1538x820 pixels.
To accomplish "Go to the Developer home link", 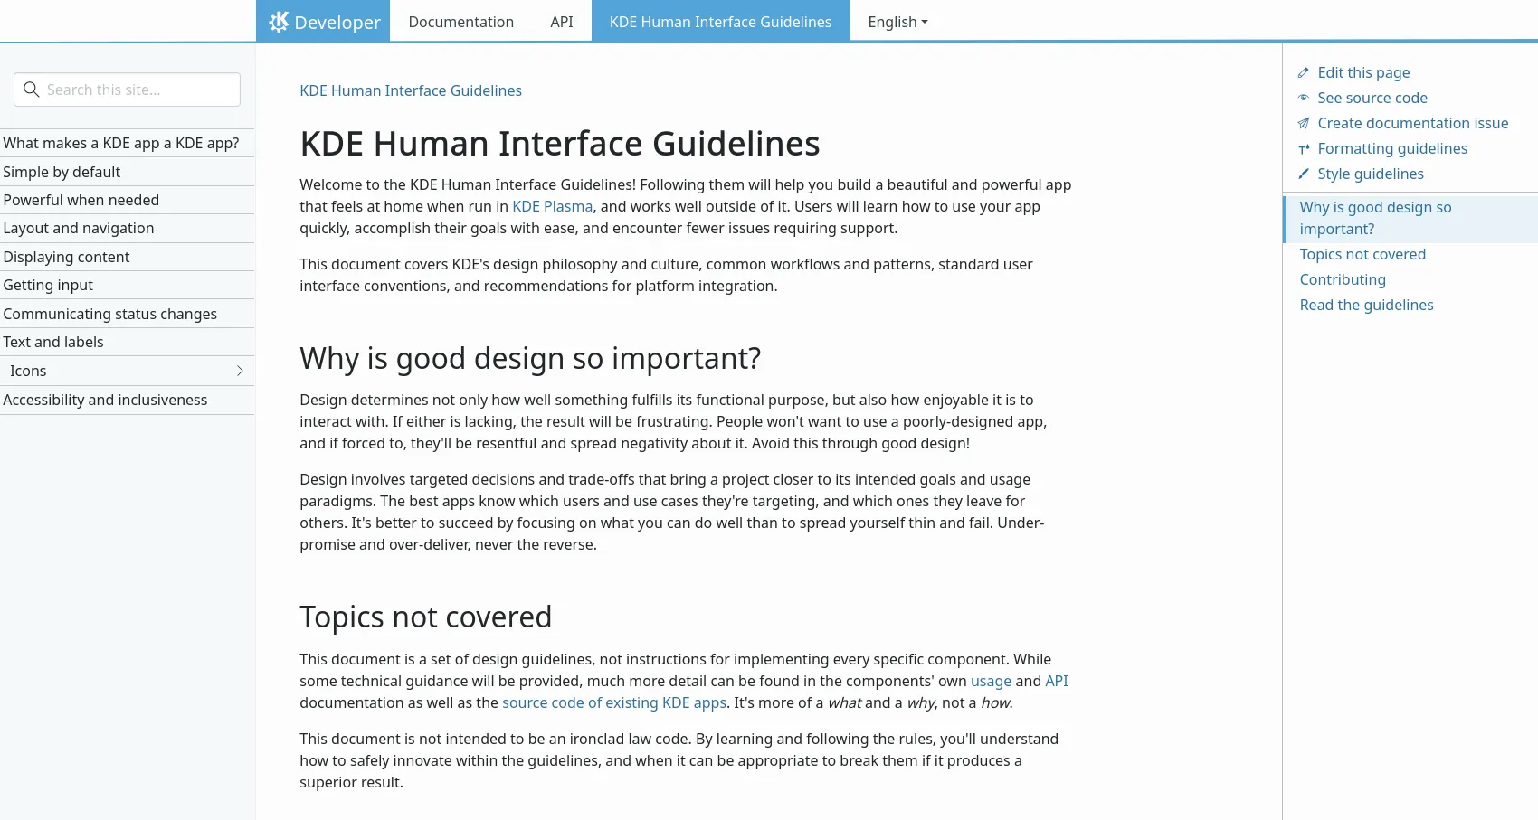I will 323,22.
